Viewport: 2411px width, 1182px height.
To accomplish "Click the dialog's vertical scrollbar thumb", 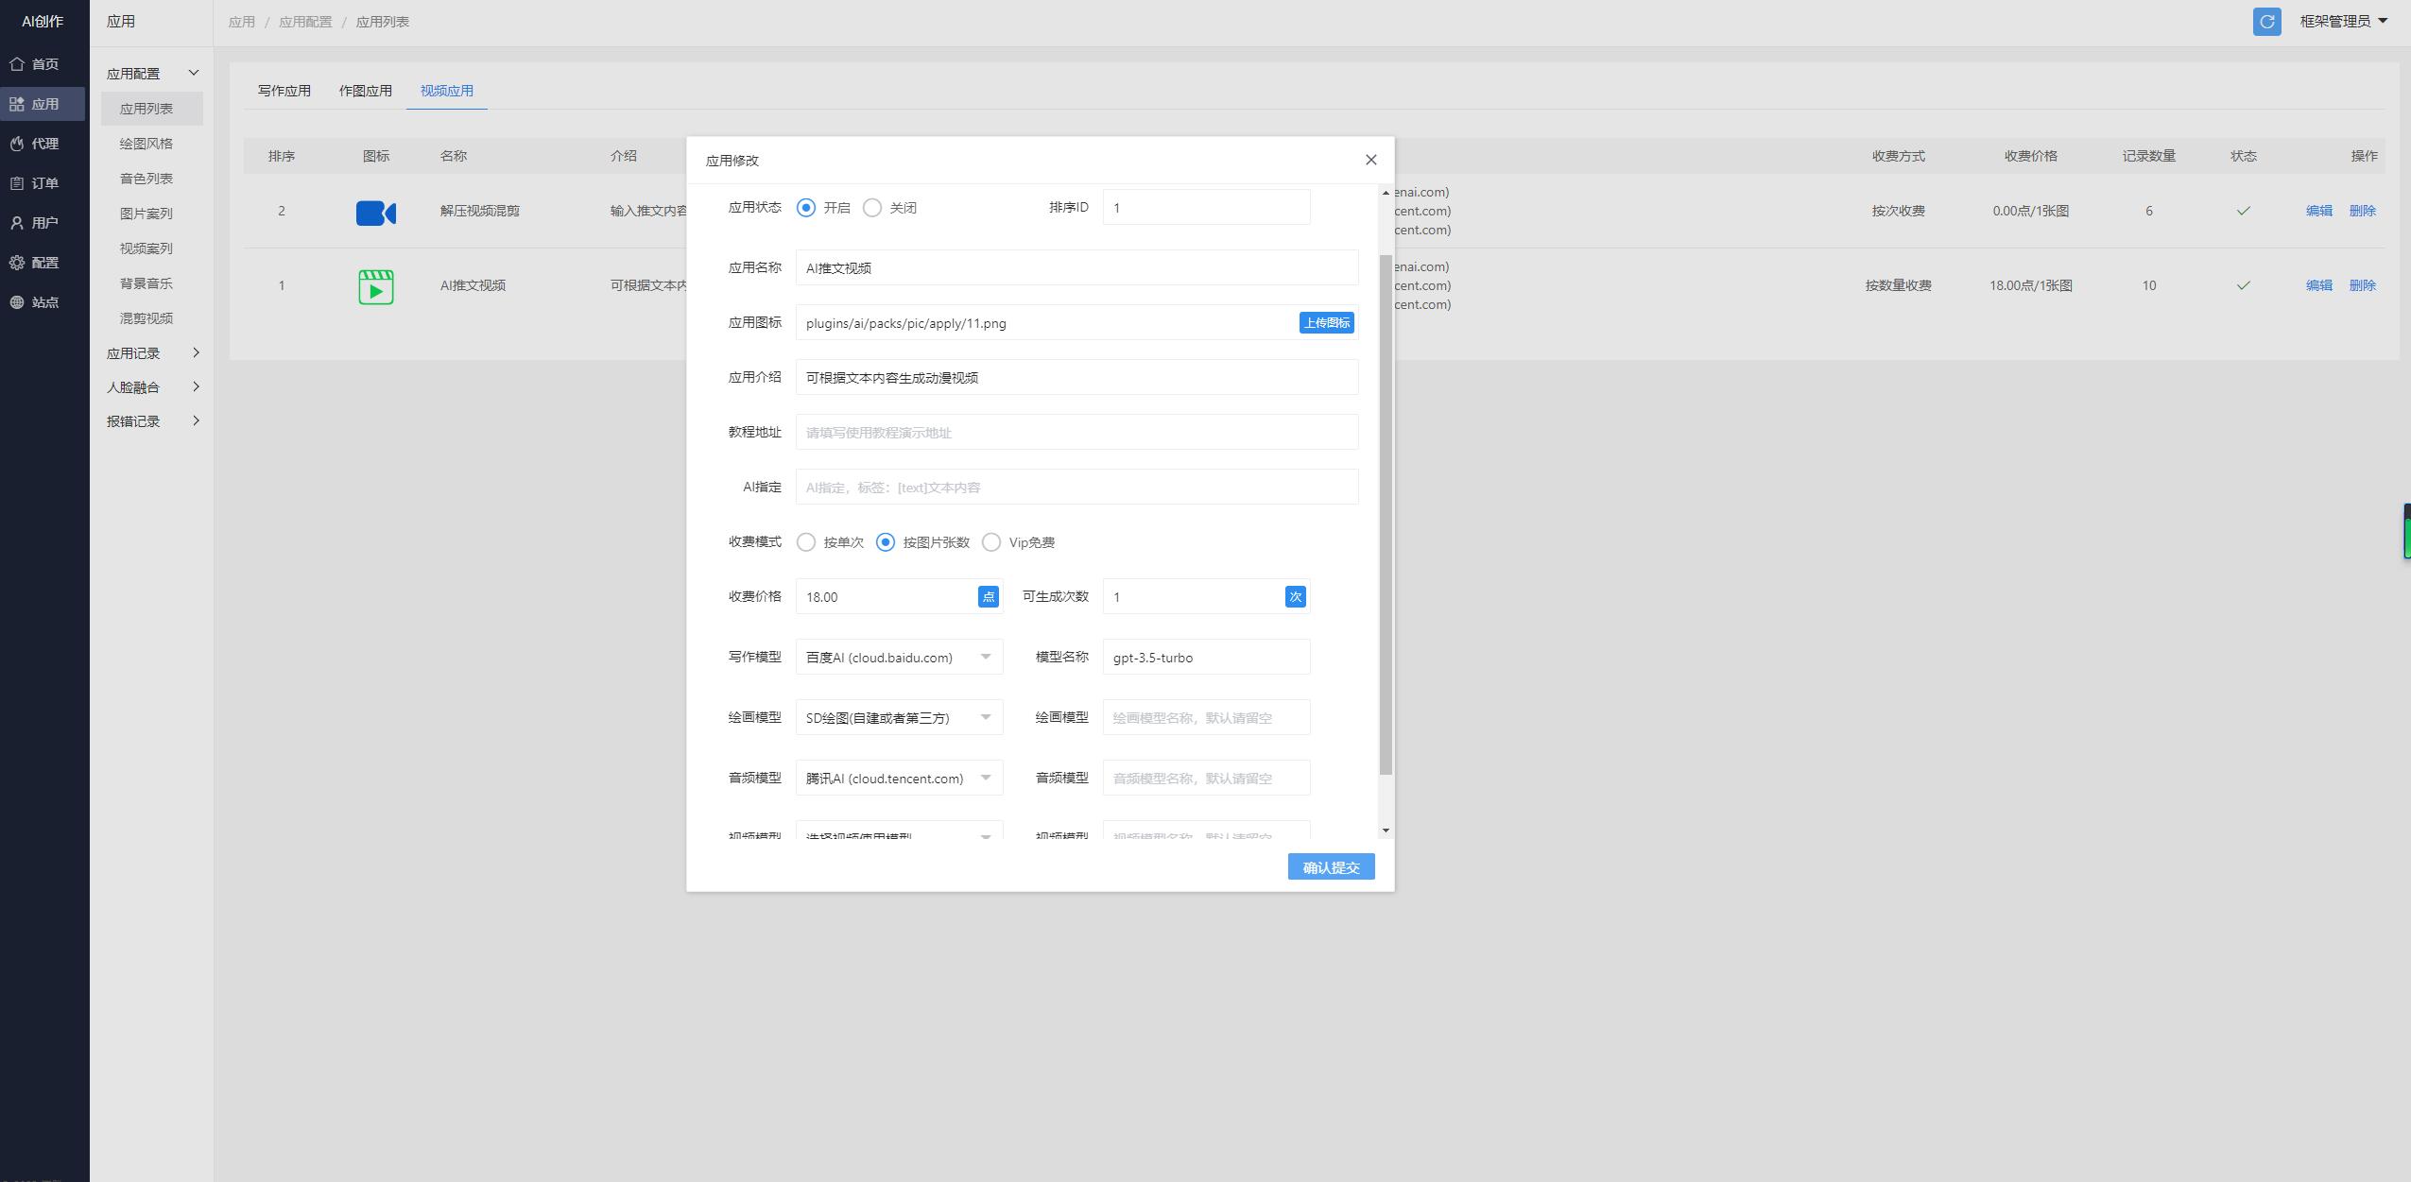I will coord(1386,515).
